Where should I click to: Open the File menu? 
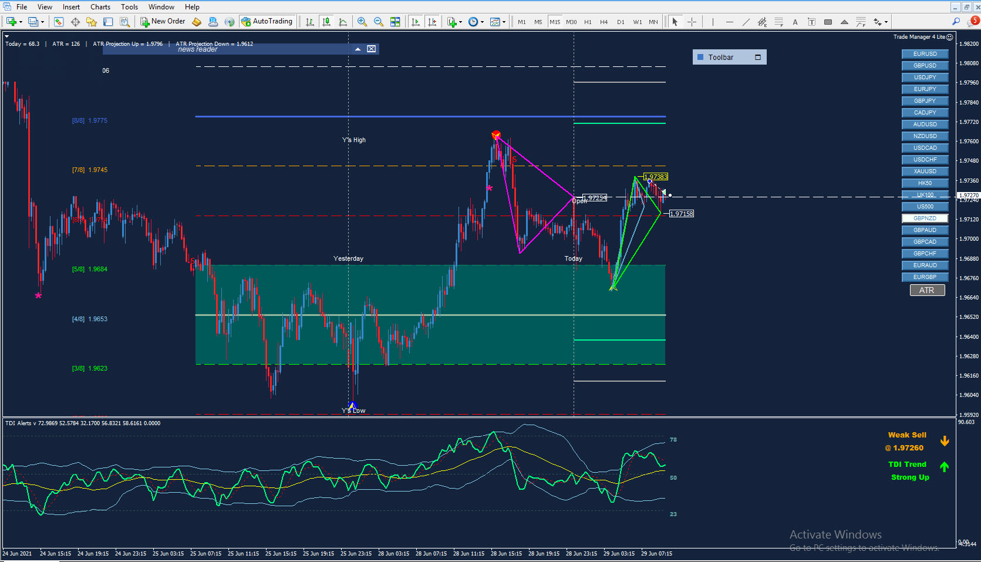point(22,7)
